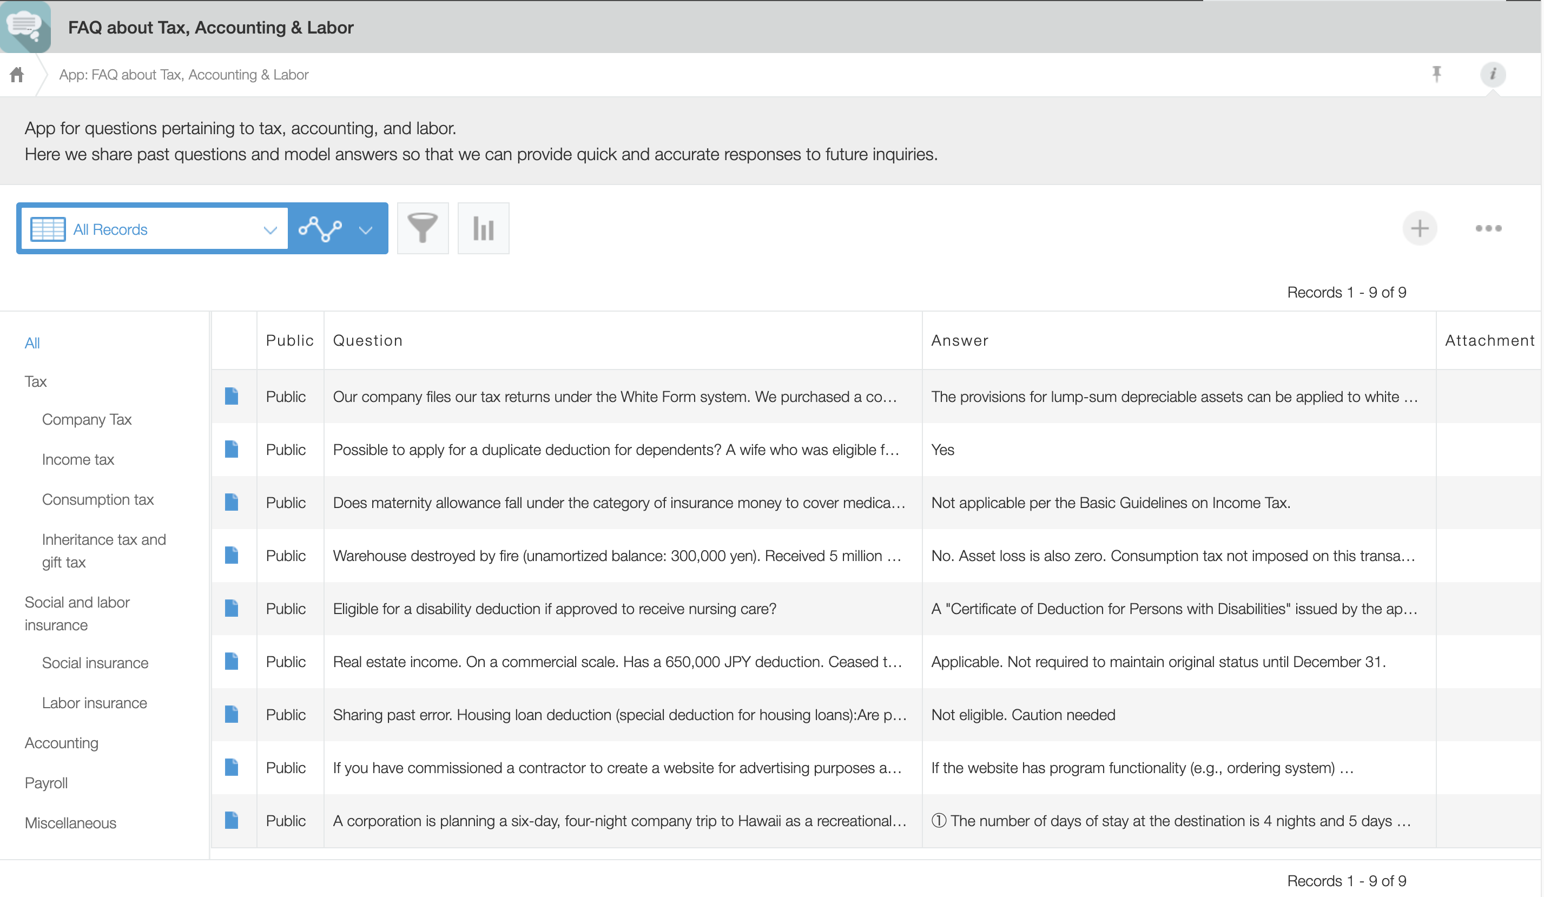Select Labor insurance category

click(x=94, y=703)
